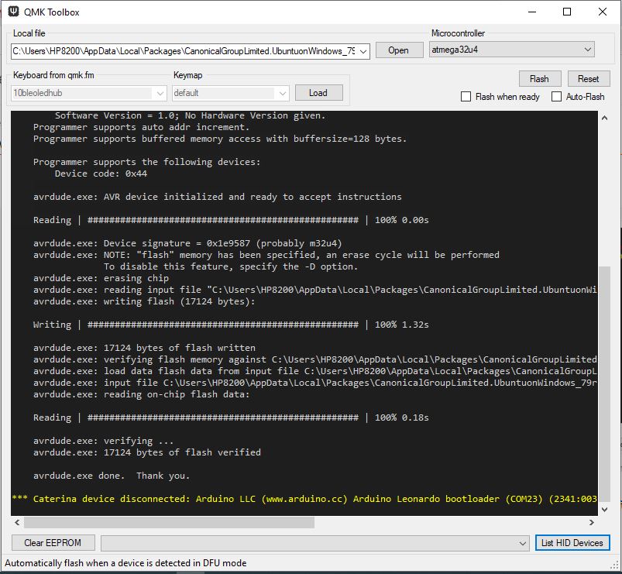
Task: Click the scrollbar down arrow below console
Action: 605,509
